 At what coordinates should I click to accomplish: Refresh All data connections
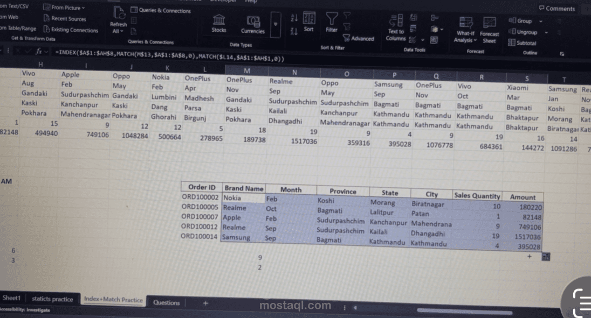(118, 22)
